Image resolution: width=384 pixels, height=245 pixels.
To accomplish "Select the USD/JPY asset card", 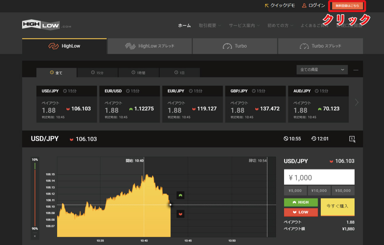I will 67,104.
